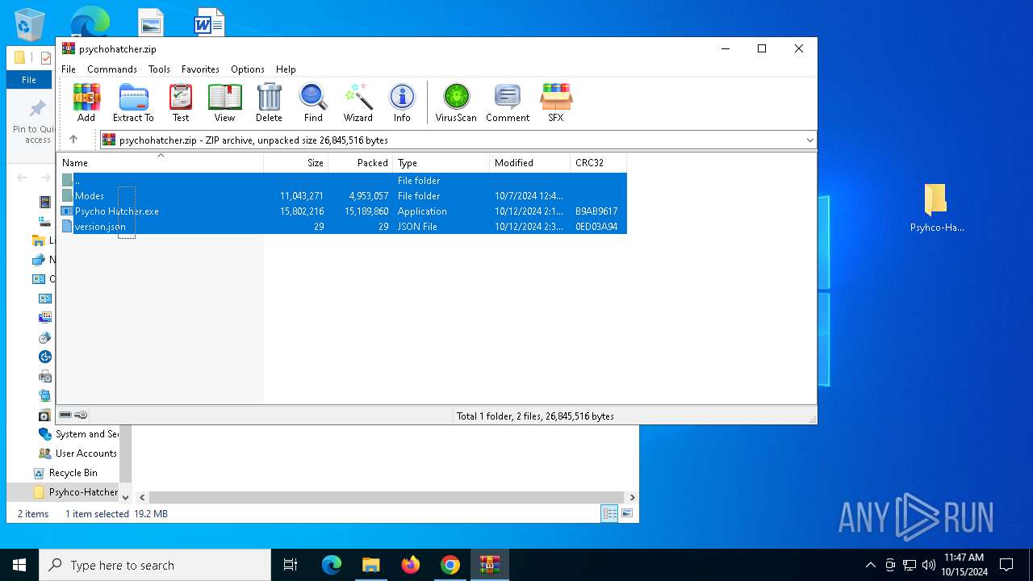Open the View toolbar icon
This screenshot has width=1033, height=581.
pyautogui.click(x=224, y=102)
